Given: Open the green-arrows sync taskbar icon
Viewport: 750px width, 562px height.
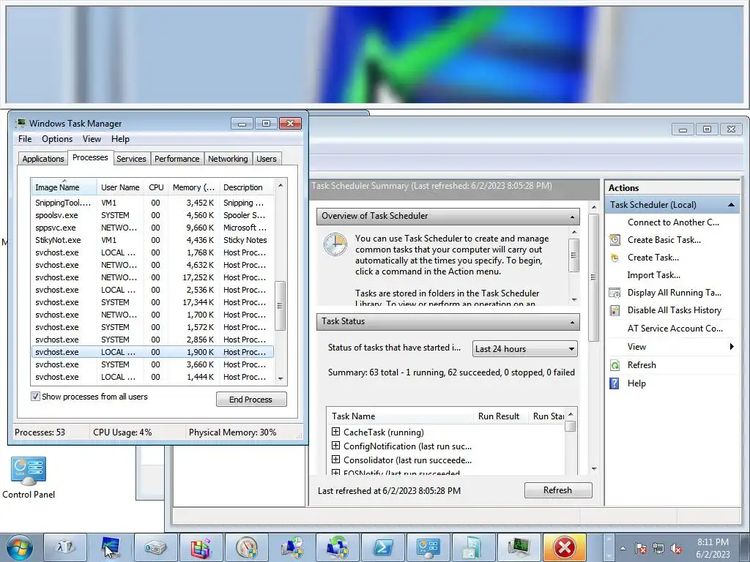Looking at the screenshot, I should 337,547.
